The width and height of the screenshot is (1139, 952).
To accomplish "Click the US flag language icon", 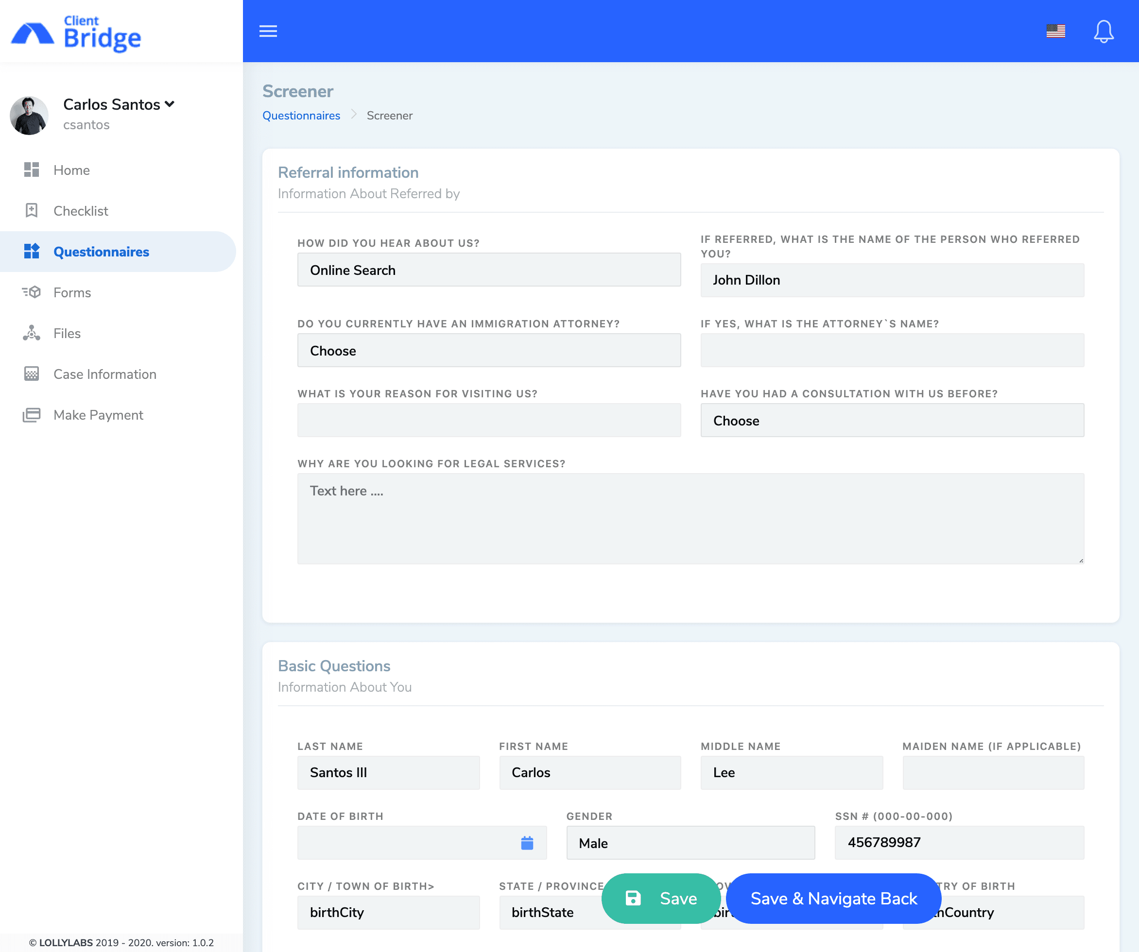I will (1055, 32).
